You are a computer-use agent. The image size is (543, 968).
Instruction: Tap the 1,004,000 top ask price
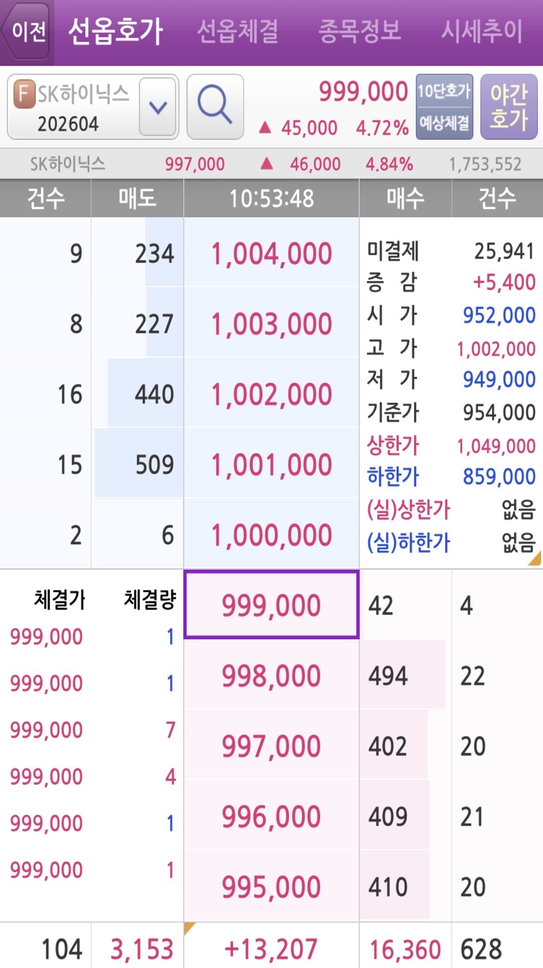point(271,253)
